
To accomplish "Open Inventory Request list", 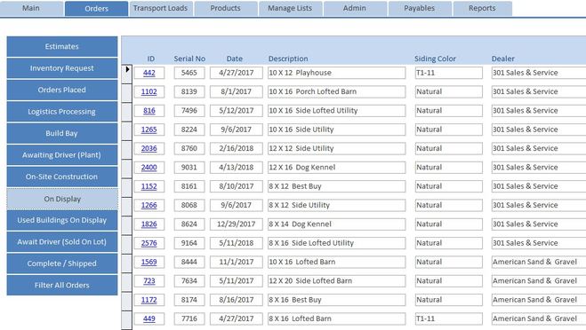I will coord(62,68).
